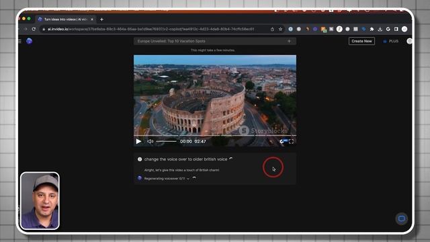Screen dimensions: 430x242
Task: Click the address bar URL
Action: point(150,29)
